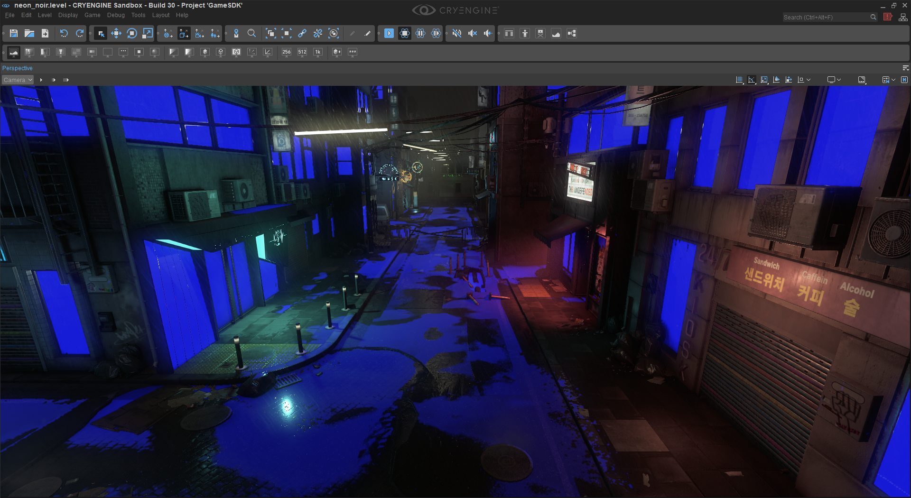Click the Save level icon

coord(14,33)
